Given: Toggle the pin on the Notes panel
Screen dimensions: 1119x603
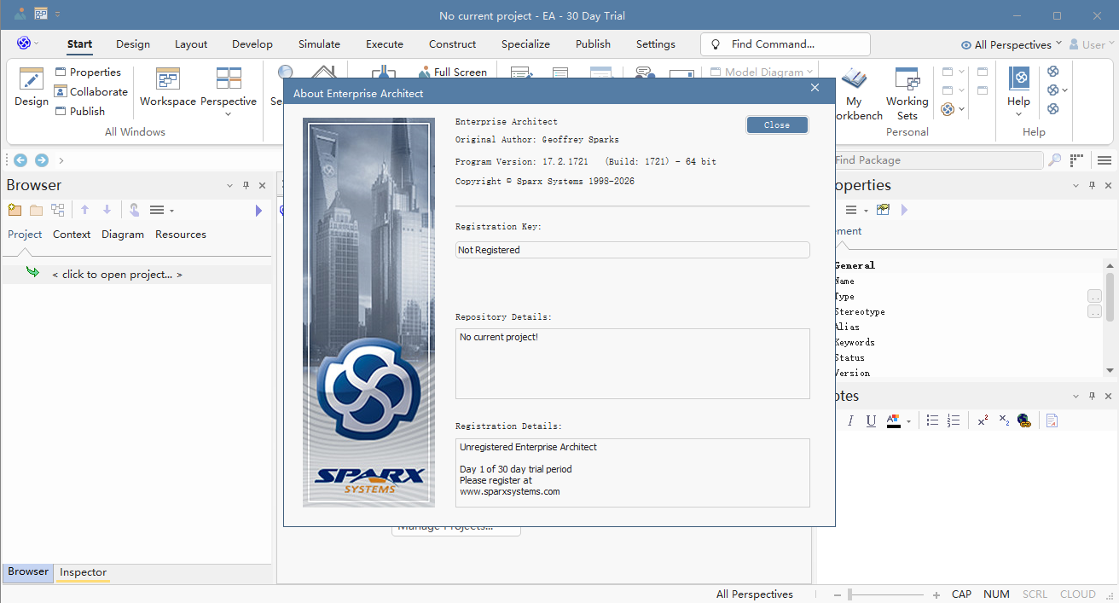Looking at the screenshot, I should pyautogui.click(x=1092, y=396).
